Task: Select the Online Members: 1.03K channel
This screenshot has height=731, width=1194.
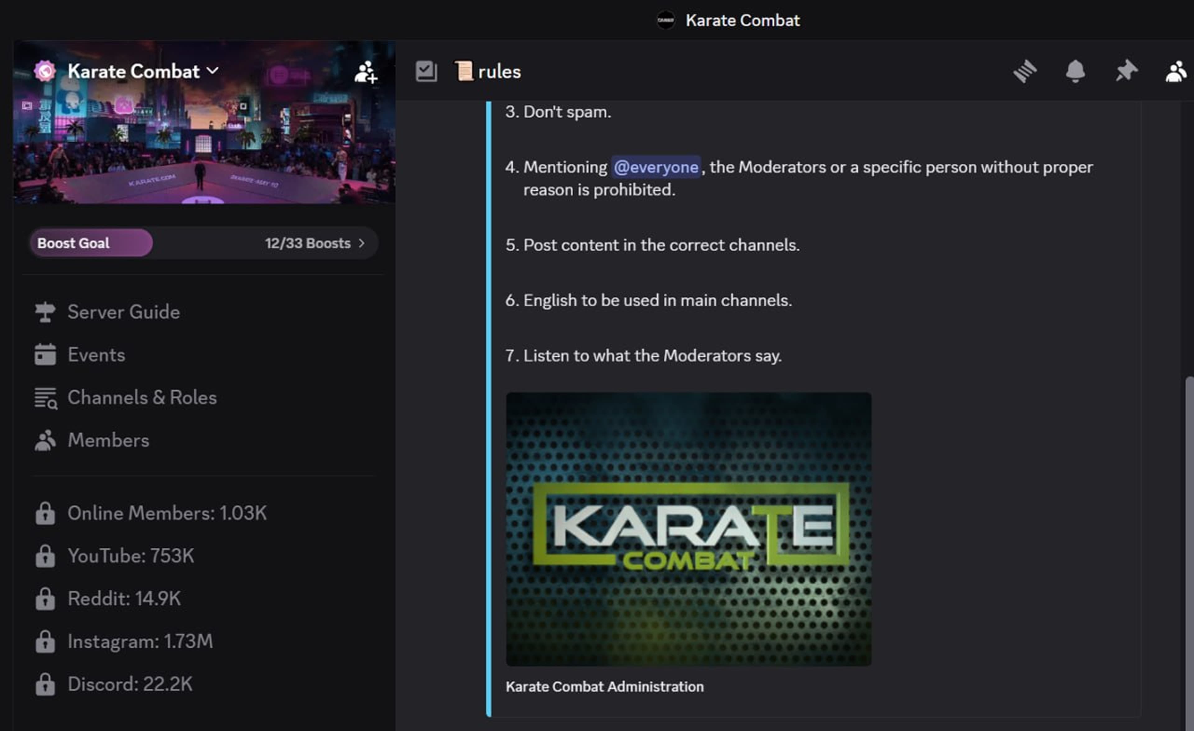Action: coord(204,513)
